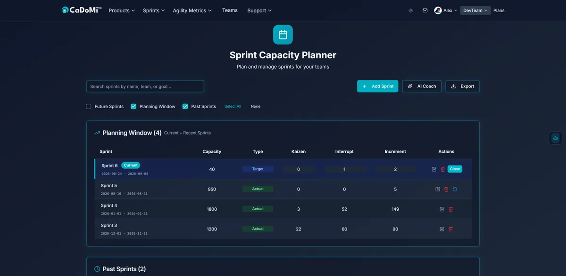The image size is (566, 276).
Task: Open the DevTeam team selector
Action: pyautogui.click(x=475, y=10)
